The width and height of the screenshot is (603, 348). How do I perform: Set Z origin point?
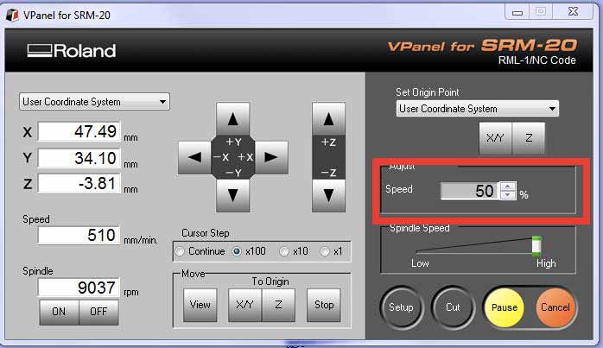529,138
